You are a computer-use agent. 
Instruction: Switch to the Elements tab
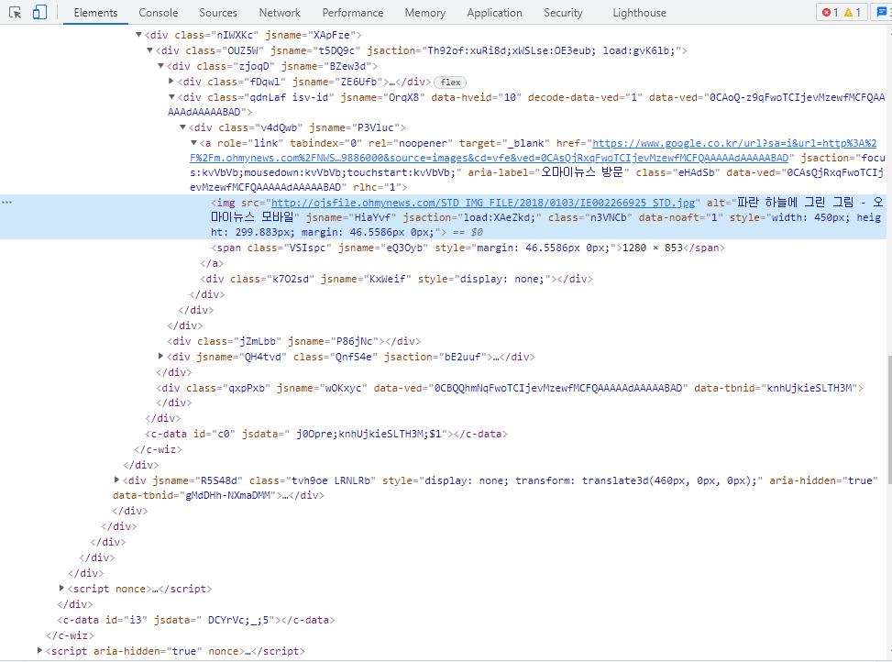click(95, 13)
